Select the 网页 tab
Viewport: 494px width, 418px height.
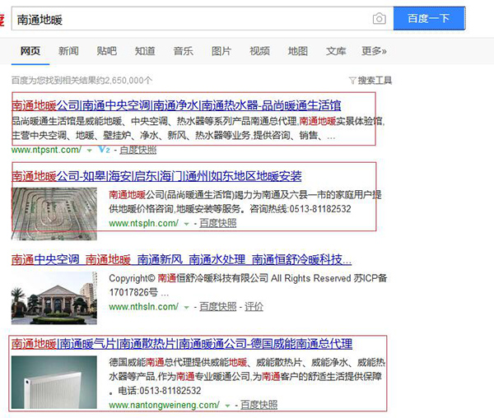pyautogui.click(x=30, y=51)
